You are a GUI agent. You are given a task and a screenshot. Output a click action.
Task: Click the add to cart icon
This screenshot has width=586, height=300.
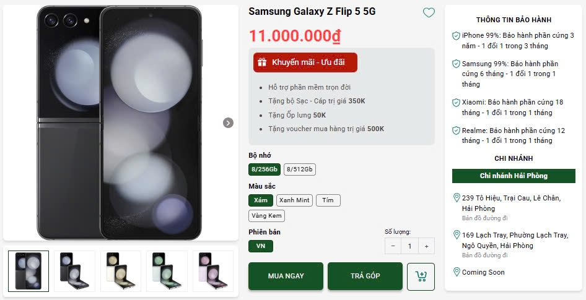click(x=421, y=276)
